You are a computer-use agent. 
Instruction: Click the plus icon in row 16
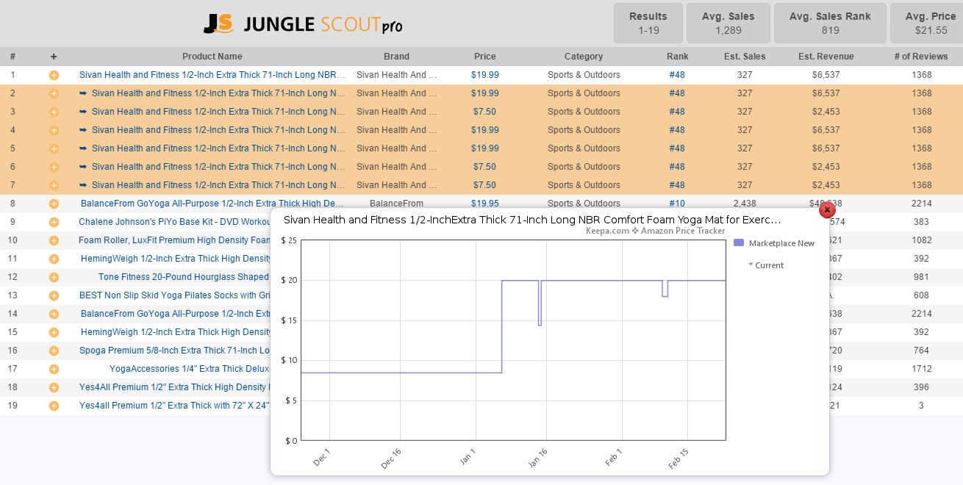(54, 351)
